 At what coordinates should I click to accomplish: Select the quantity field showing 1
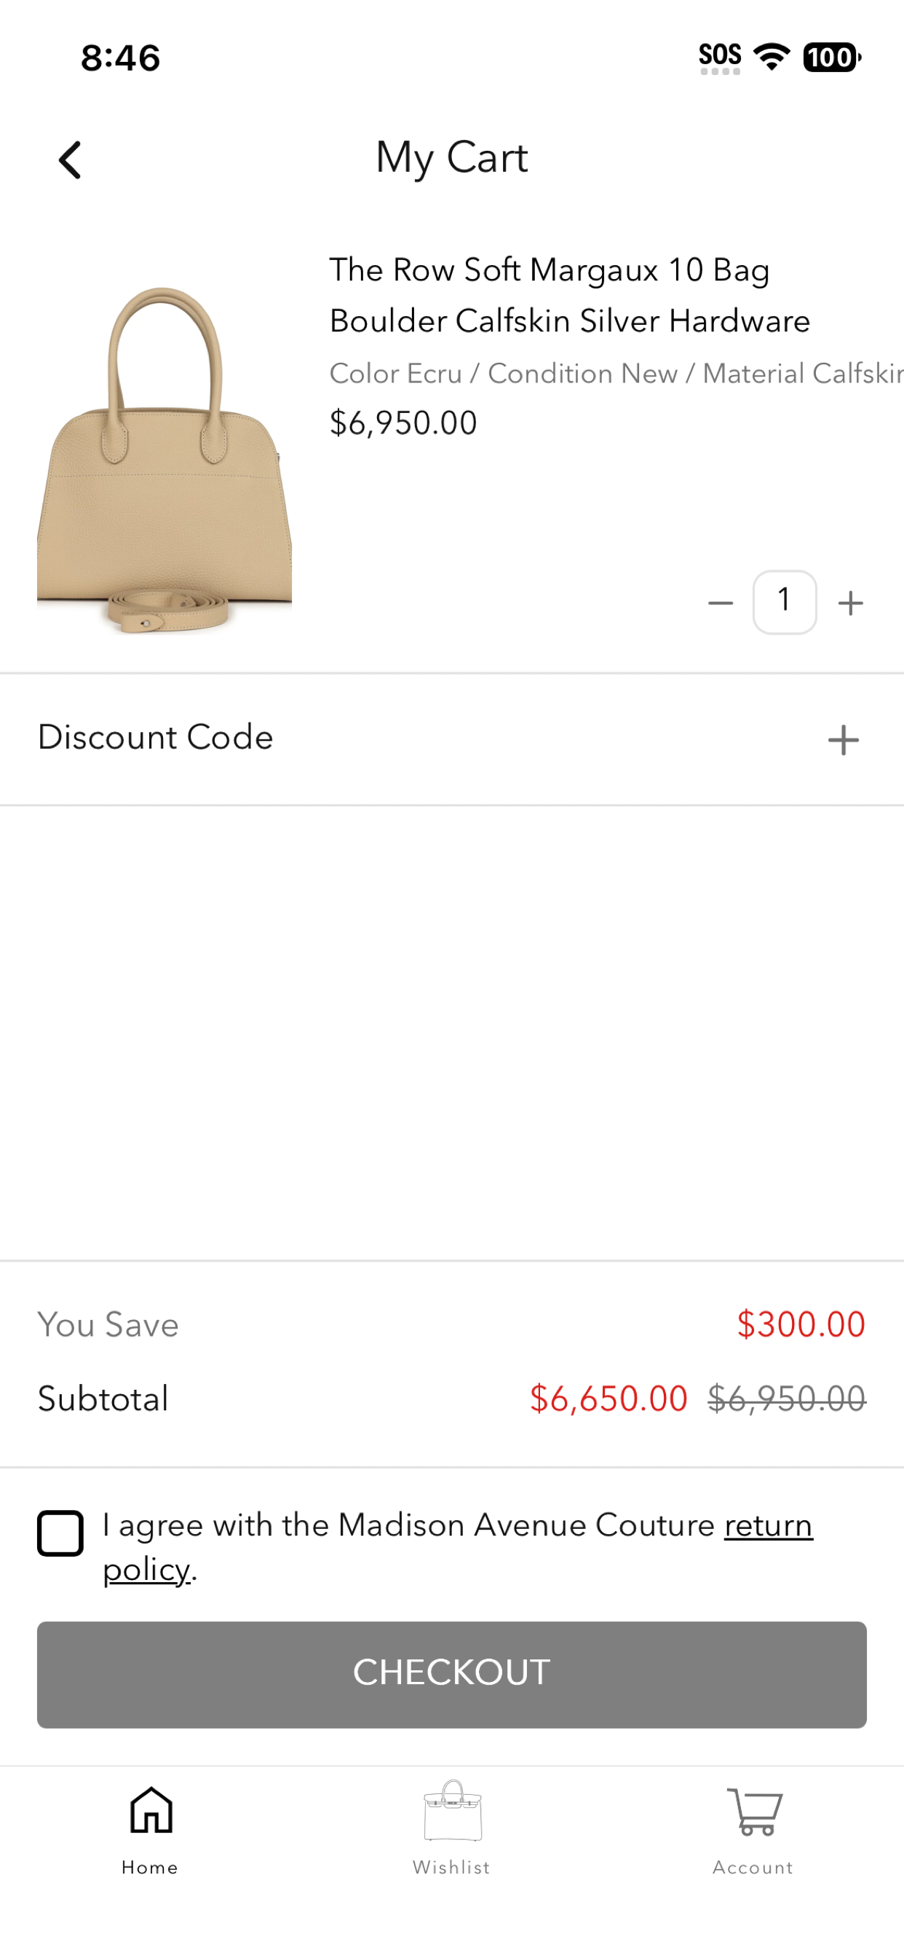pyautogui.click(x=785, y=602)
